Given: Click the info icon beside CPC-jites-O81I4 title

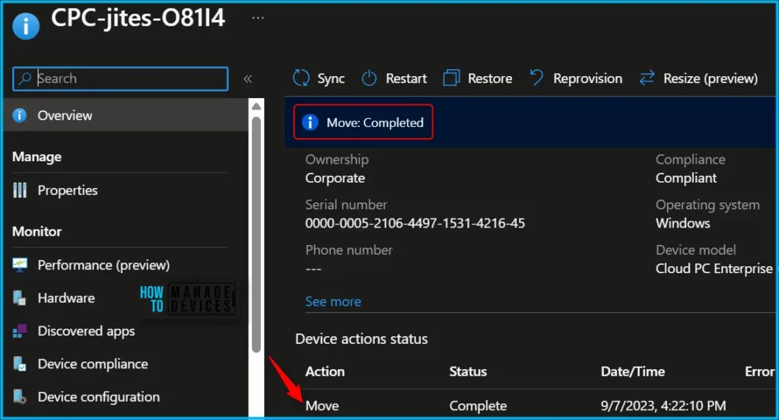Looking at the screenshot, I should [26, 25].
